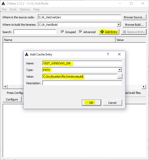Click the CMake logo in Add Cache Entry dialog
The width and height of the screenshot is (149, 160).
[x=27, y=54]
